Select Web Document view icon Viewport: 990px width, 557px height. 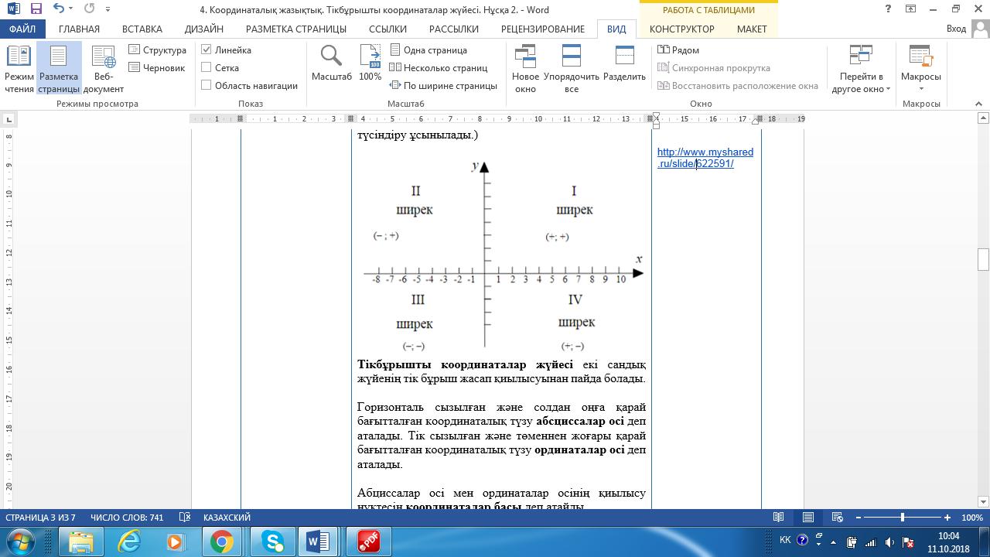click(104, 68)
